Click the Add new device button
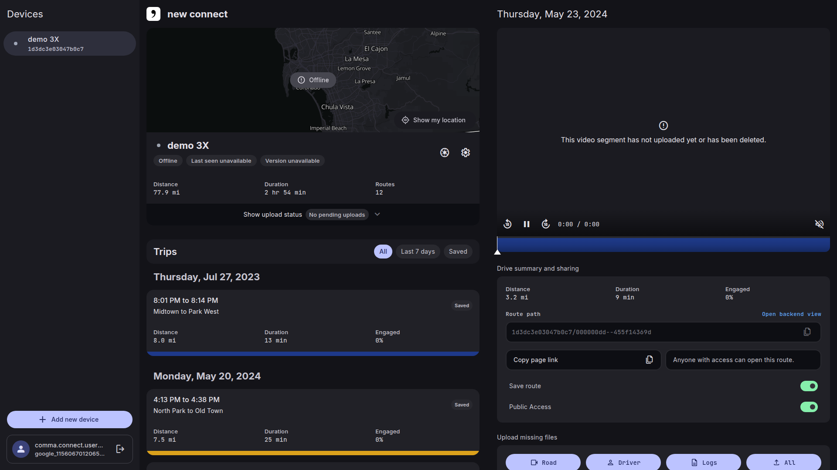Viewport: 837px width, 470px height. 70,420
